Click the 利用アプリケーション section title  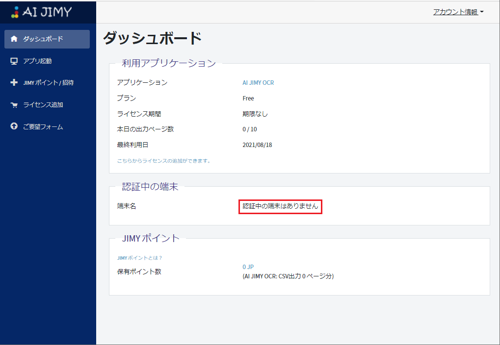[169, 63]
